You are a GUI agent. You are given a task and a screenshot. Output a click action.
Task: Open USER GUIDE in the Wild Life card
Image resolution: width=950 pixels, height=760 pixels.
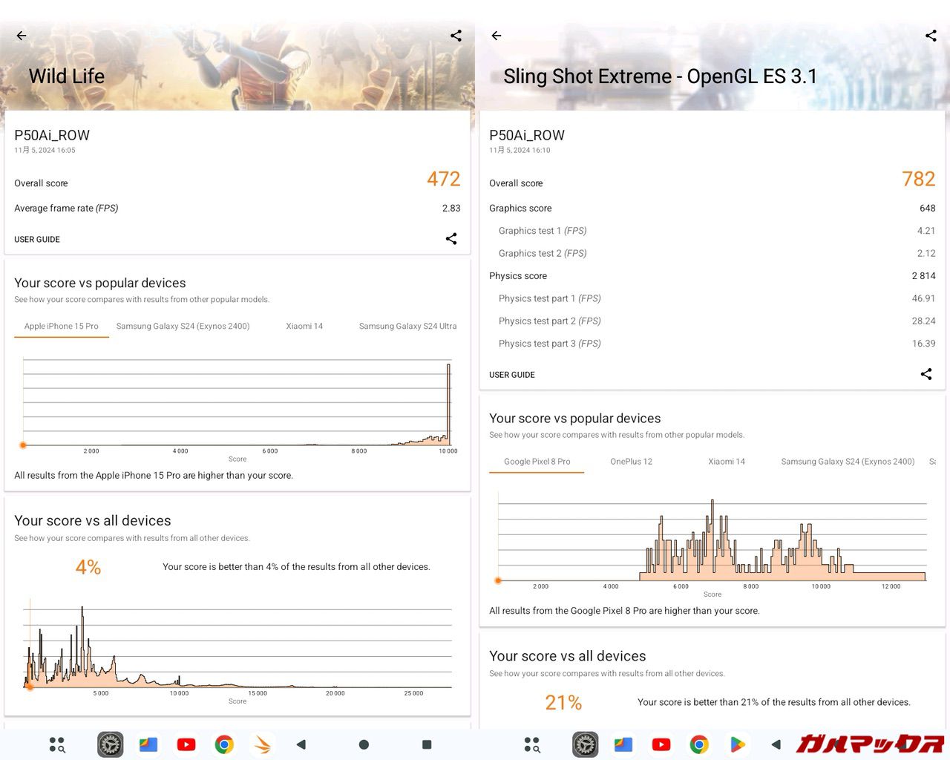(37, 240)
